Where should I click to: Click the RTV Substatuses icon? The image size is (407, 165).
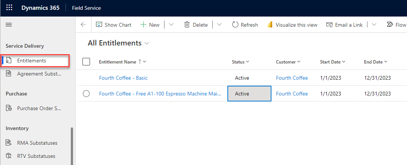(9, 156)
